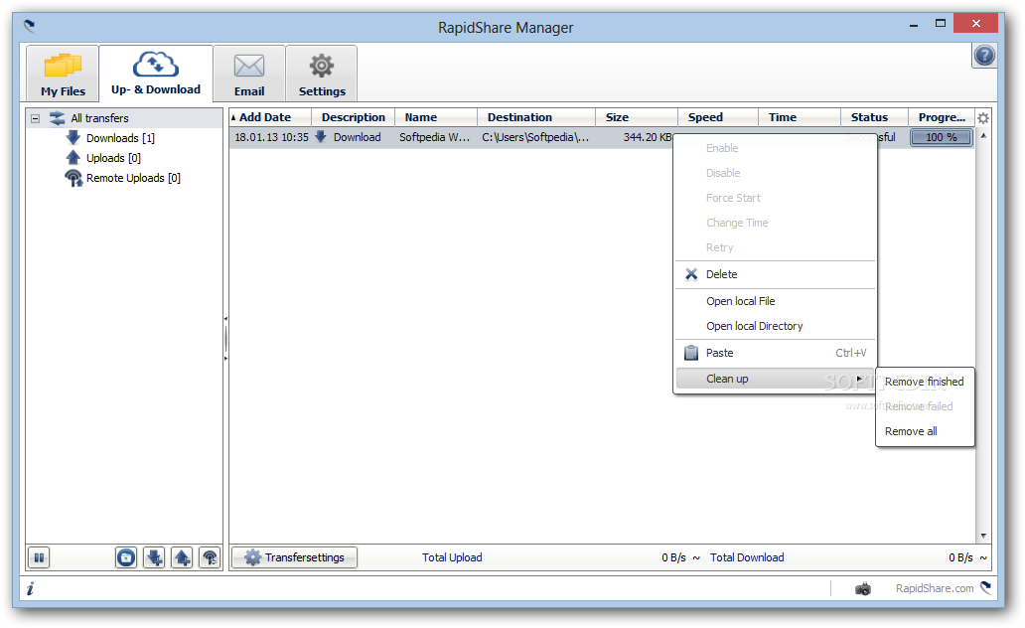Image resolution: width=1025 pixels, height=628 pixels.
Task: Click the blue folder button in the bottom toolbar
Action: [126, 558]
